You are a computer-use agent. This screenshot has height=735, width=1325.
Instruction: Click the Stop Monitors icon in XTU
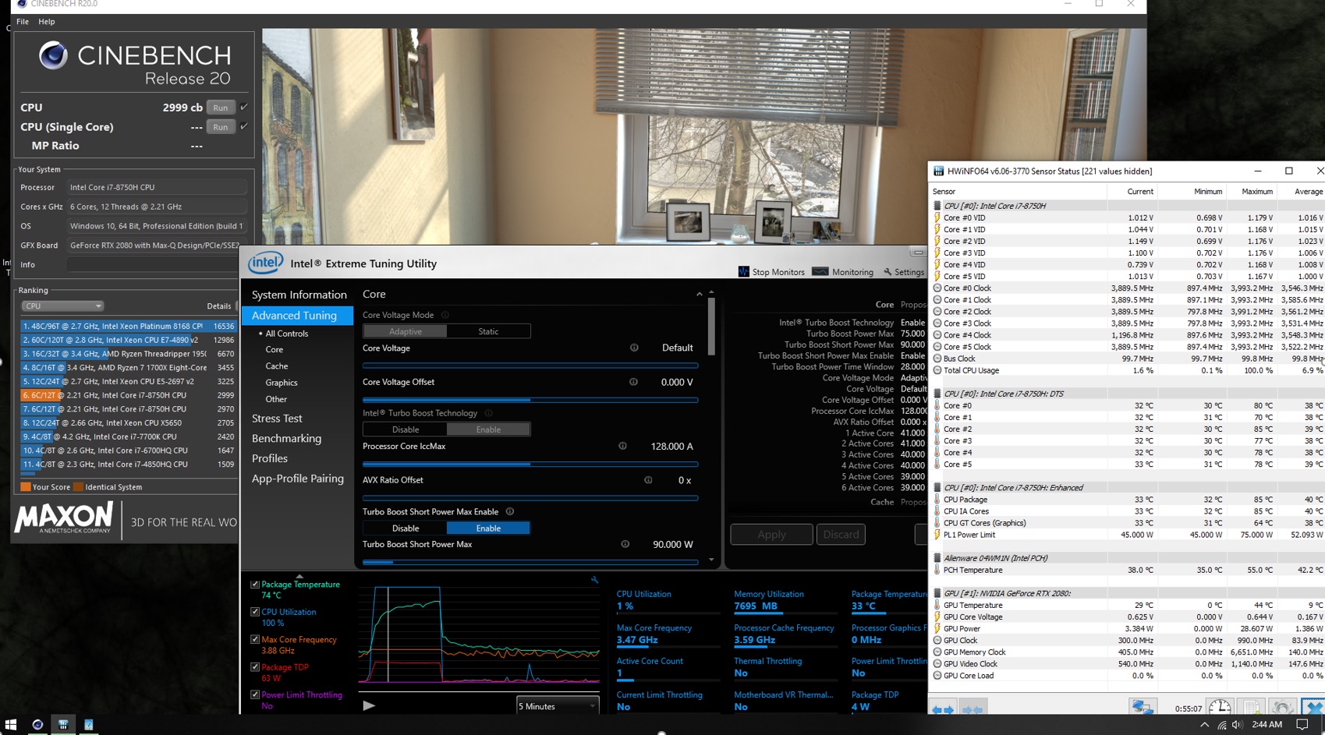pyautogui.click(x=743, y=271)
